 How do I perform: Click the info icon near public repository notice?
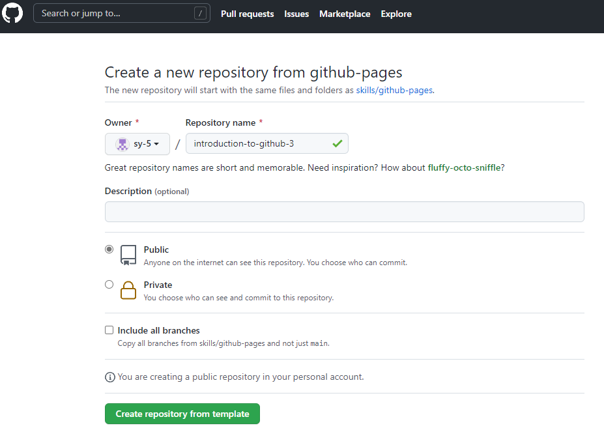109,377
